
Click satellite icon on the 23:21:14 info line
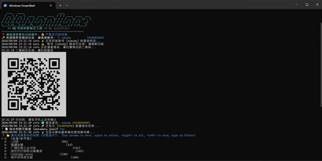click(x=43, y=41)
